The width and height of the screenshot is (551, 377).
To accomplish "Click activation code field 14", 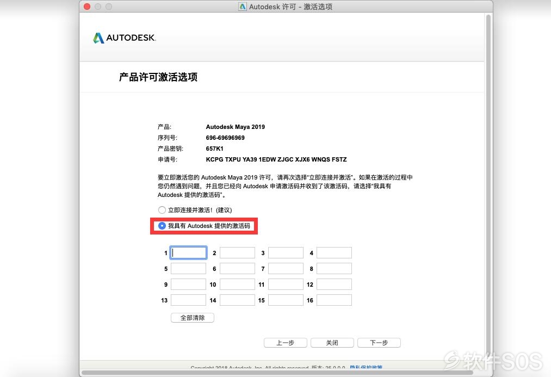I will point(237,300).
